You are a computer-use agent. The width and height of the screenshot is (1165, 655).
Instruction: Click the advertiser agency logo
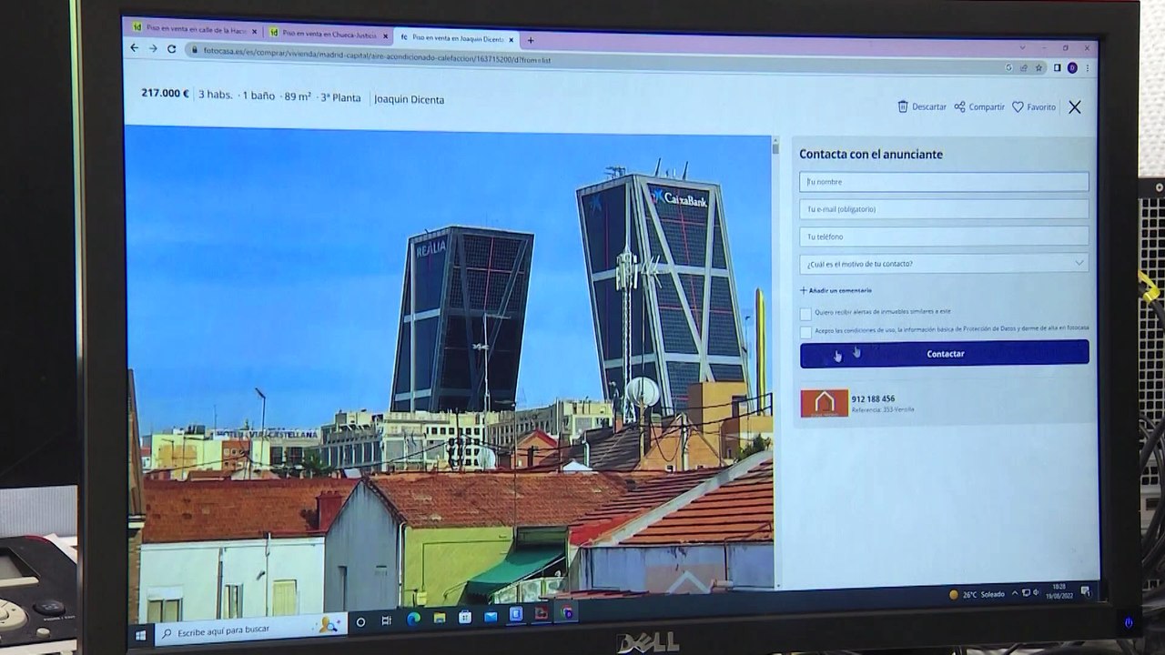825,403
